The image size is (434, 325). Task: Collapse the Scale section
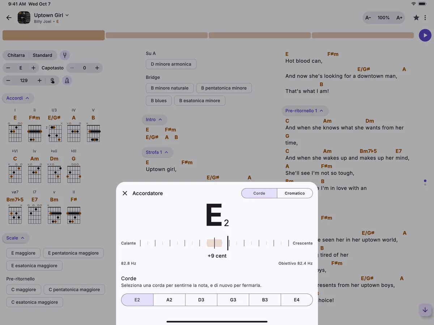16,238
